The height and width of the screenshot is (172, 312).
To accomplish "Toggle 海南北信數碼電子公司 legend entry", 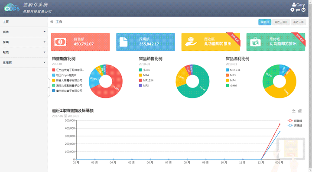I will coord(67,85).
